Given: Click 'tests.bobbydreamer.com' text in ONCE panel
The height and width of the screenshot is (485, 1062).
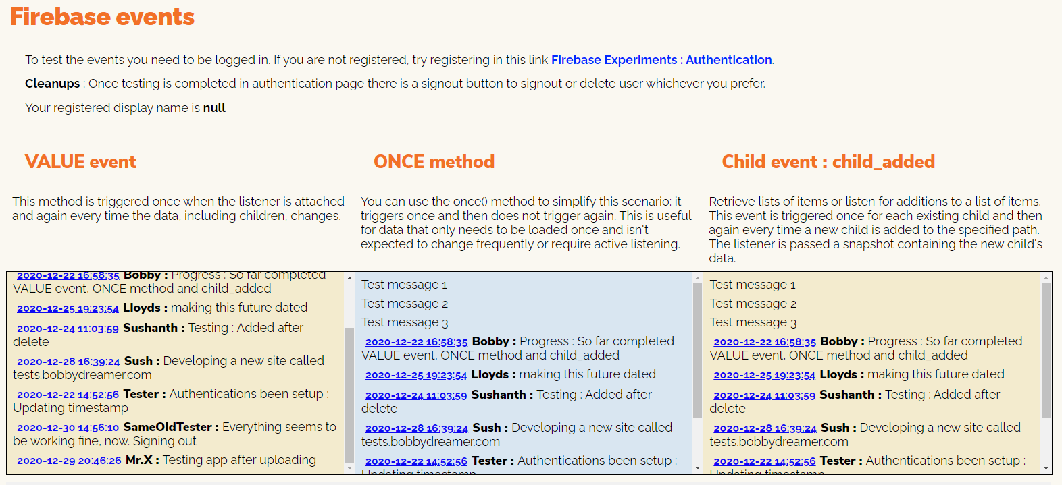Looking at the screenshot, I should pyautogui.click(x=430, y=442).
